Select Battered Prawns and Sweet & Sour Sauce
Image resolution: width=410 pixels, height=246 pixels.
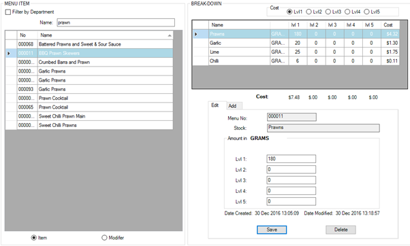(89, 44)
